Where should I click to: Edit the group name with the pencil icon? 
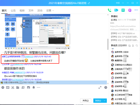point(89,3)
